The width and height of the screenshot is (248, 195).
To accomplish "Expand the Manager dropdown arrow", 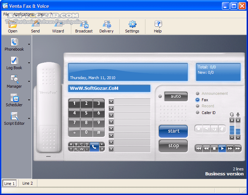I will tap(29, 81).
